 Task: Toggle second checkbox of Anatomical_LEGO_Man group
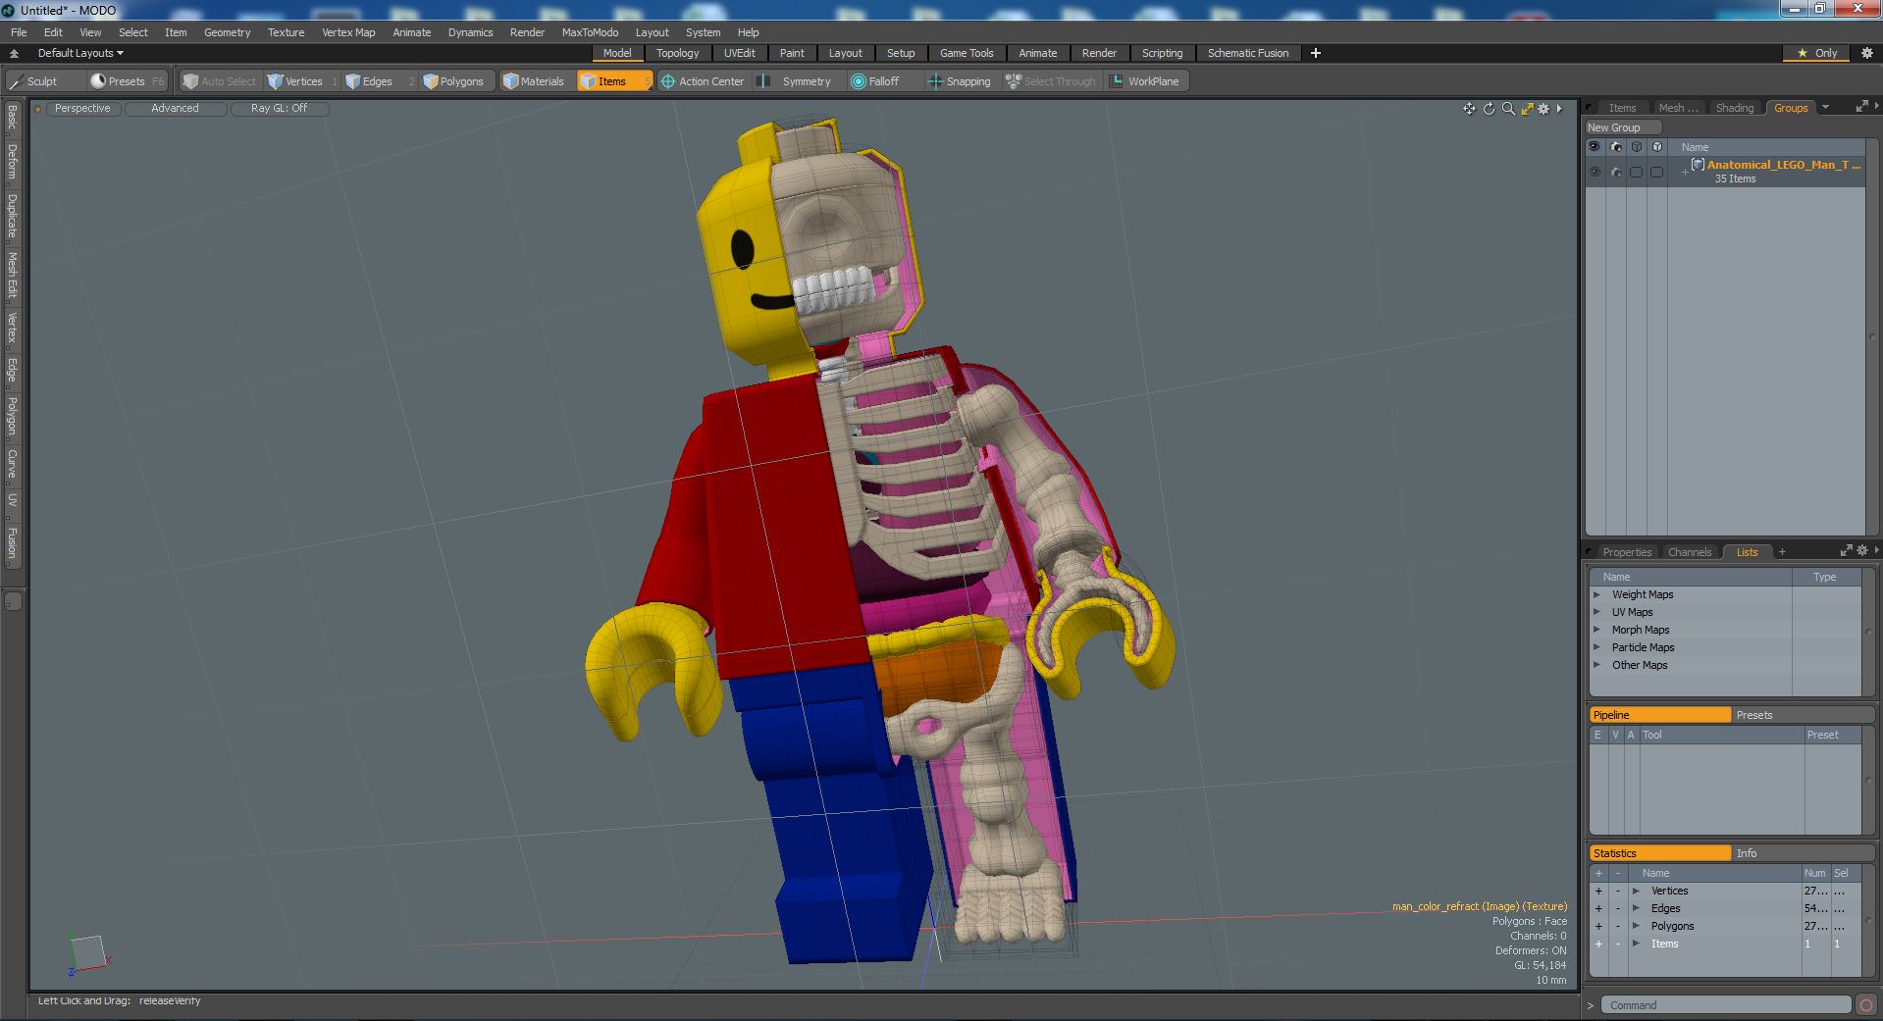1656,172
